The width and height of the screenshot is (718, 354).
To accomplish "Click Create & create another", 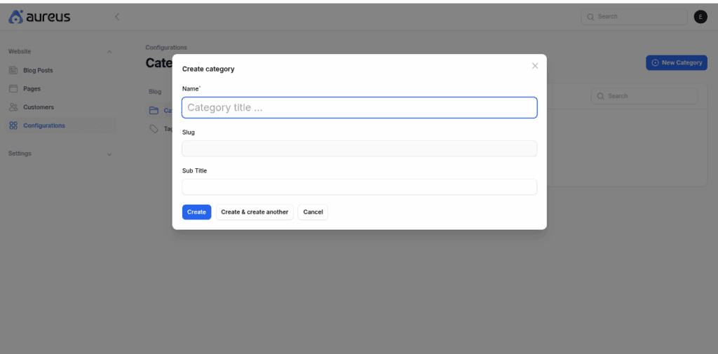I will pos(255,212).
